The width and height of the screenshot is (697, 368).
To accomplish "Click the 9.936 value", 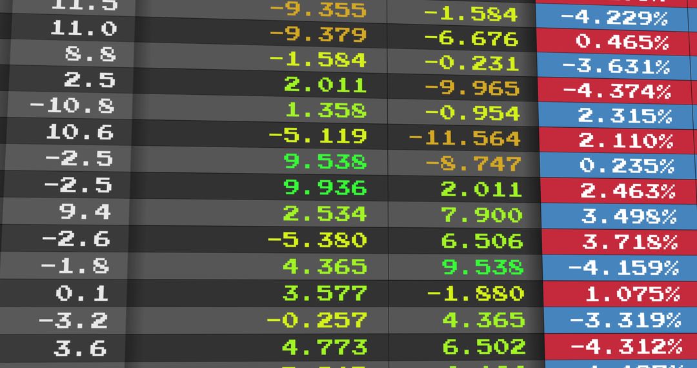I will pos(325,188).
